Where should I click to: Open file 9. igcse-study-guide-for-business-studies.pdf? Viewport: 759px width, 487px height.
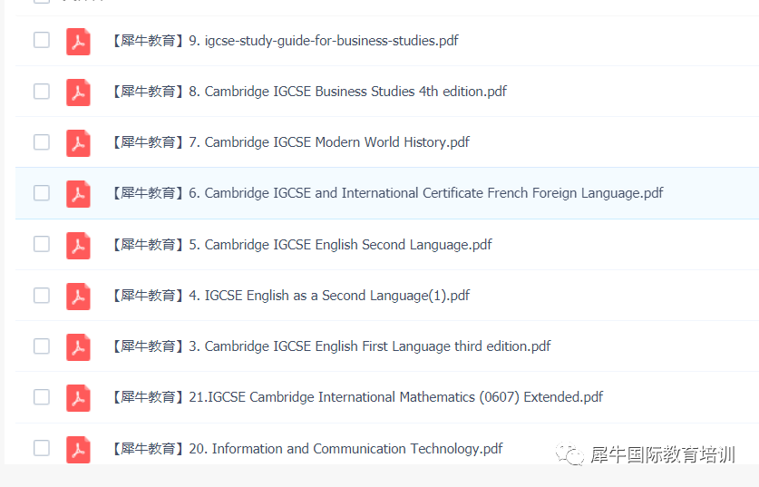pos(286,41)
